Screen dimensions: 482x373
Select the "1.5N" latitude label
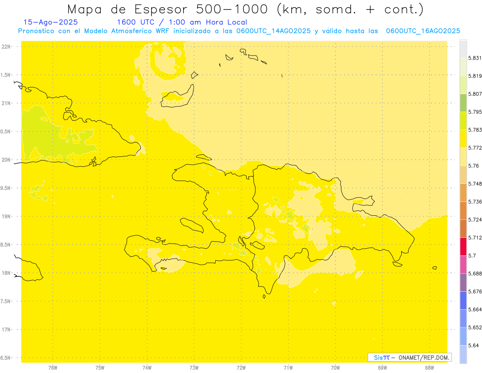[6, 75]
